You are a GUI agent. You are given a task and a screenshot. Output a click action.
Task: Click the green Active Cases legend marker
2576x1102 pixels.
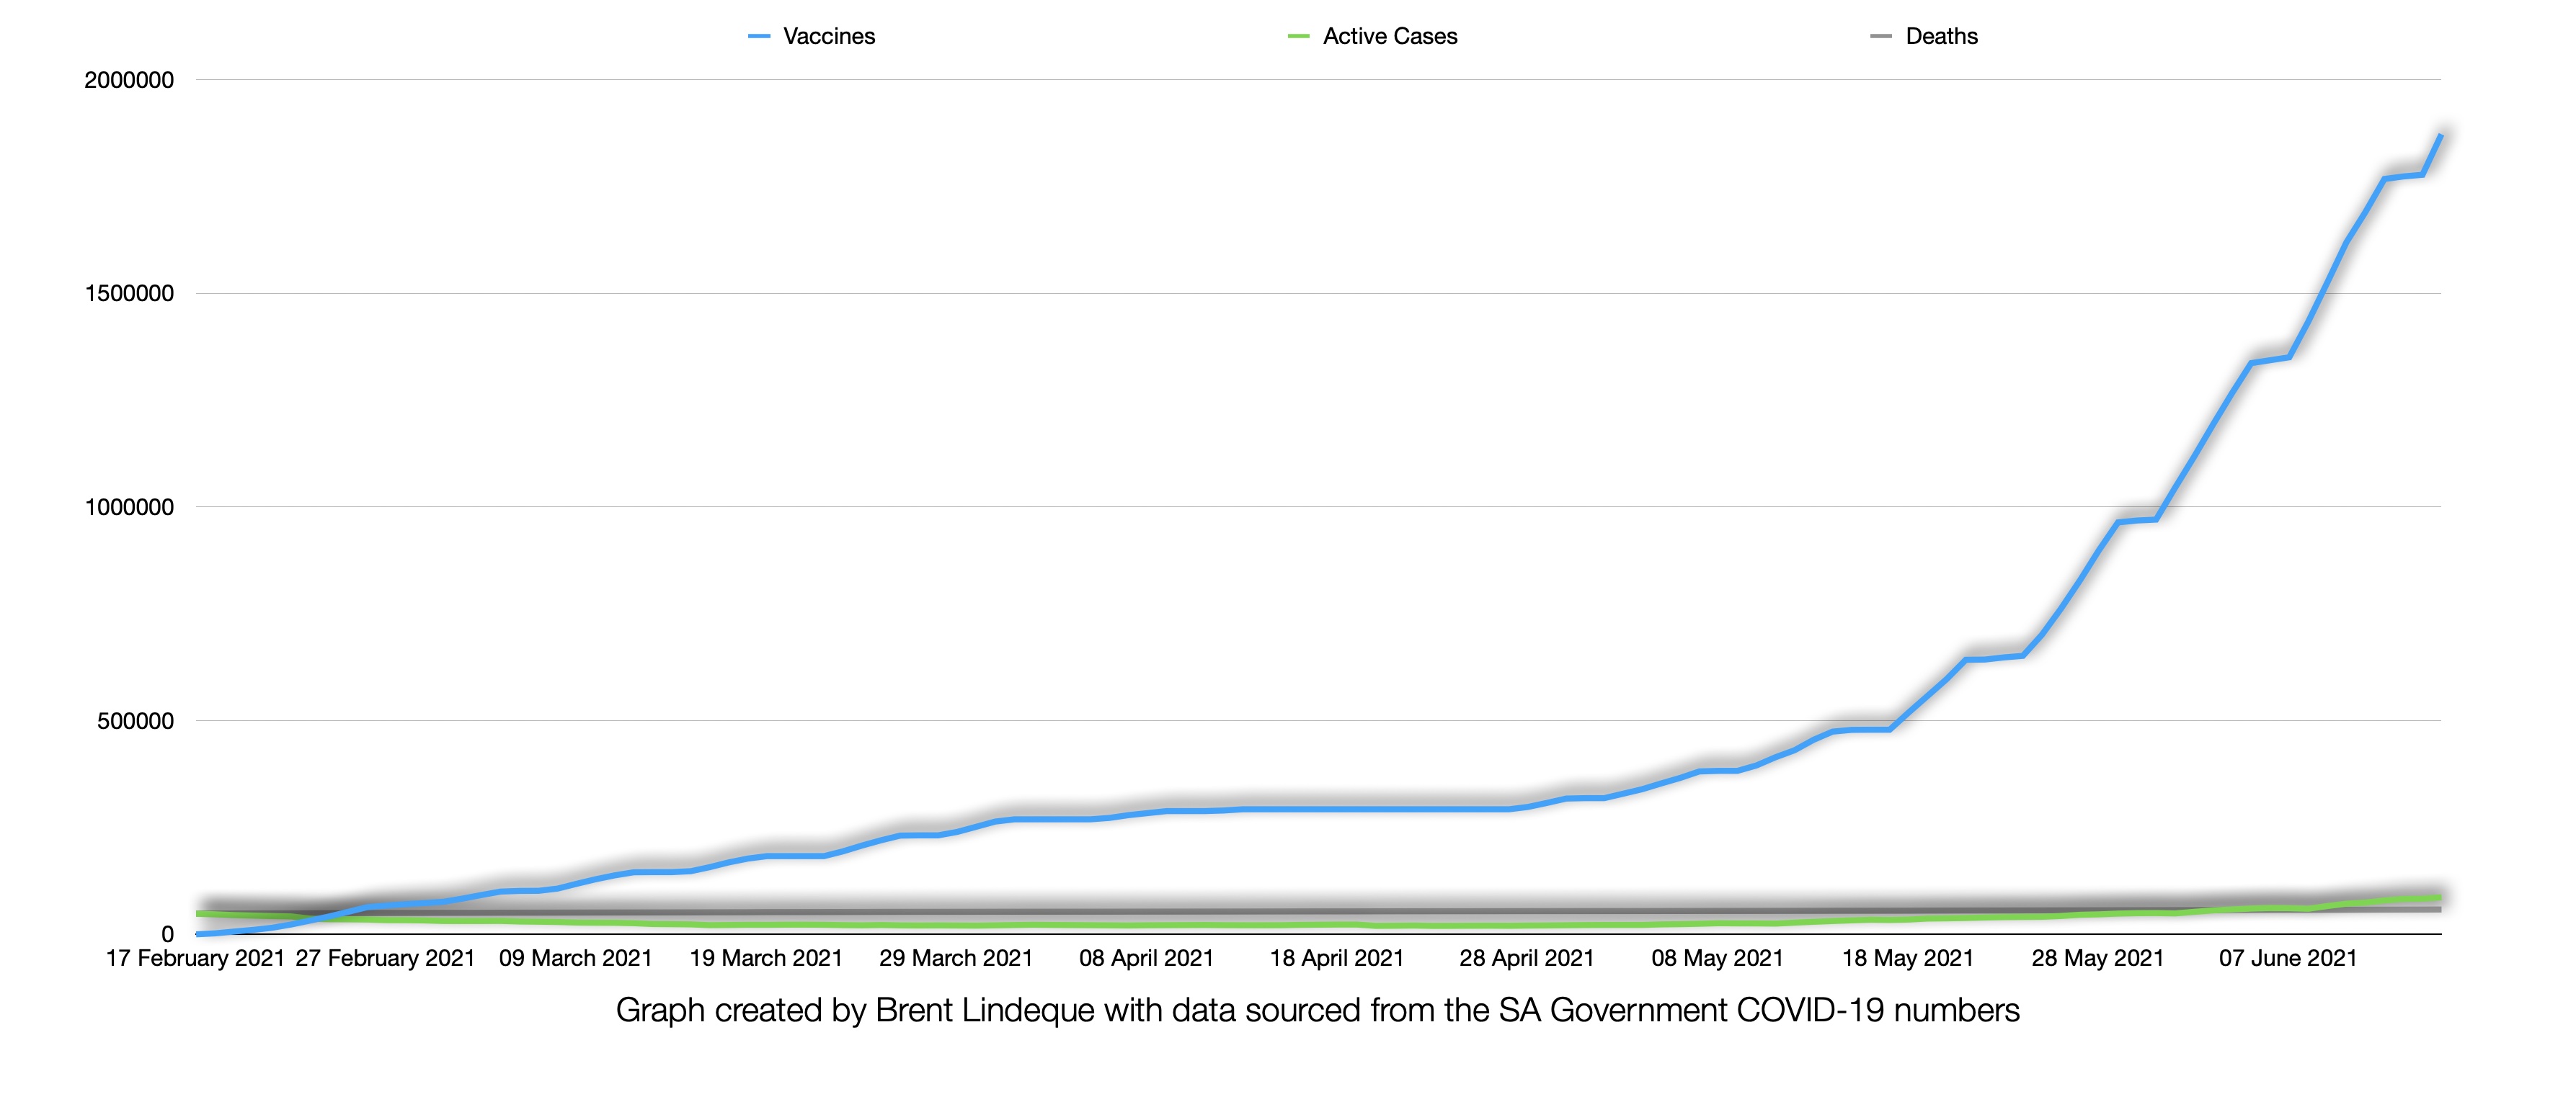(x=1300, y=36)
